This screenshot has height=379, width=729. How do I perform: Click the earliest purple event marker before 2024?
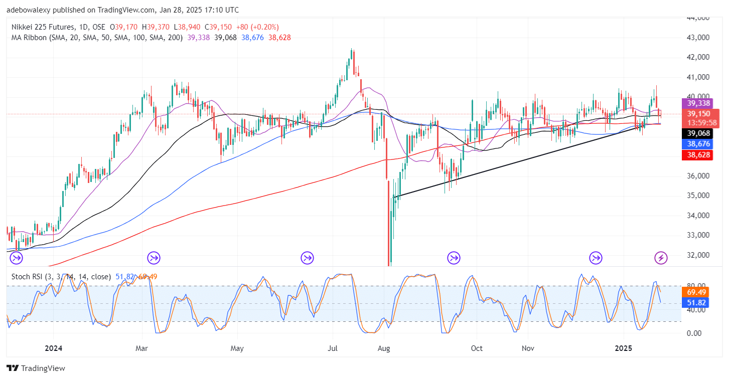[x=16, y=258]
